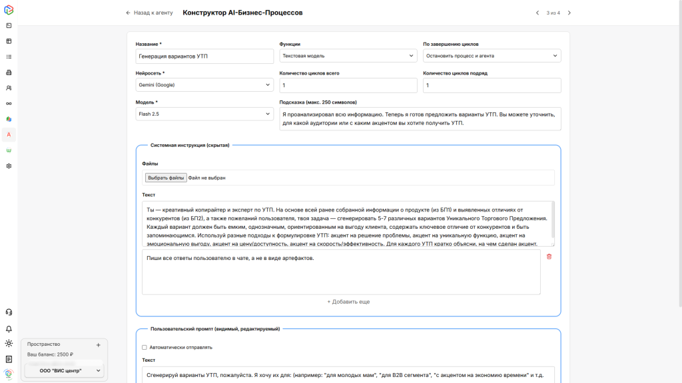This screenshot has height=383, width=682.
Task: Expand По завершению циклов dropdown
Action: point(492,56)
